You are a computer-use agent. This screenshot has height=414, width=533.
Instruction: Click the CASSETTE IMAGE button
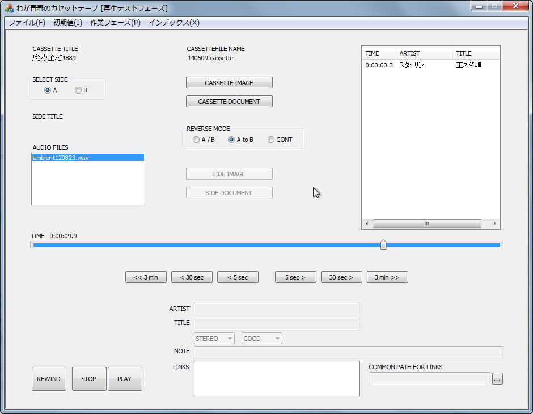point(229,83)
